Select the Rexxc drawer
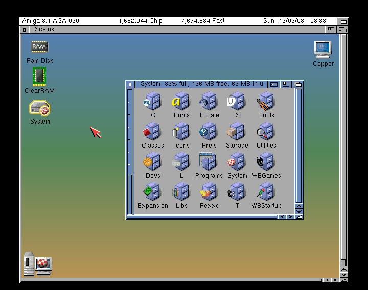368x290 pixels. tap(209, 191)
